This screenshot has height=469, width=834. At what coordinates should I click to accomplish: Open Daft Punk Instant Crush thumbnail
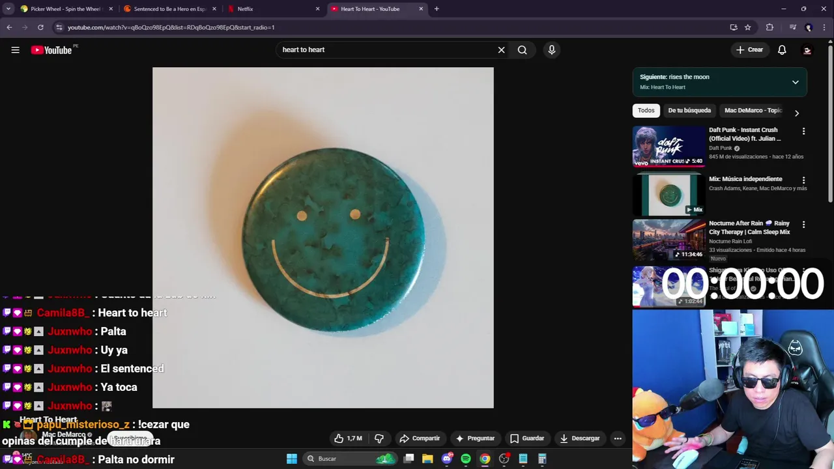tap(669, 146)
